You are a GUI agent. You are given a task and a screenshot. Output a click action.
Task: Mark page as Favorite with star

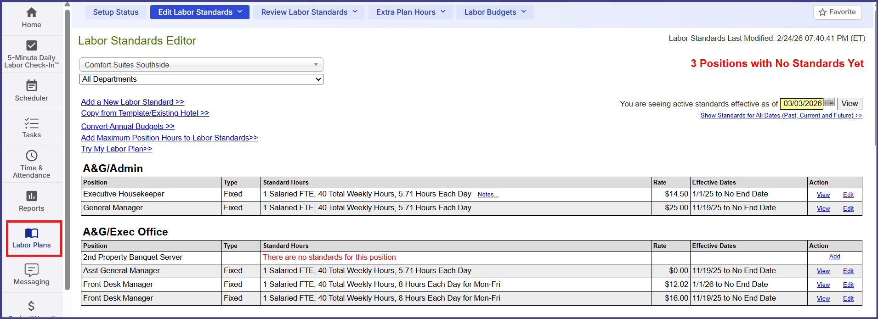(837, 12)
